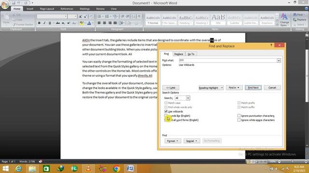This screenshot has height=173, width=309.
Task: Align text left
Action: tap(99, 23)
